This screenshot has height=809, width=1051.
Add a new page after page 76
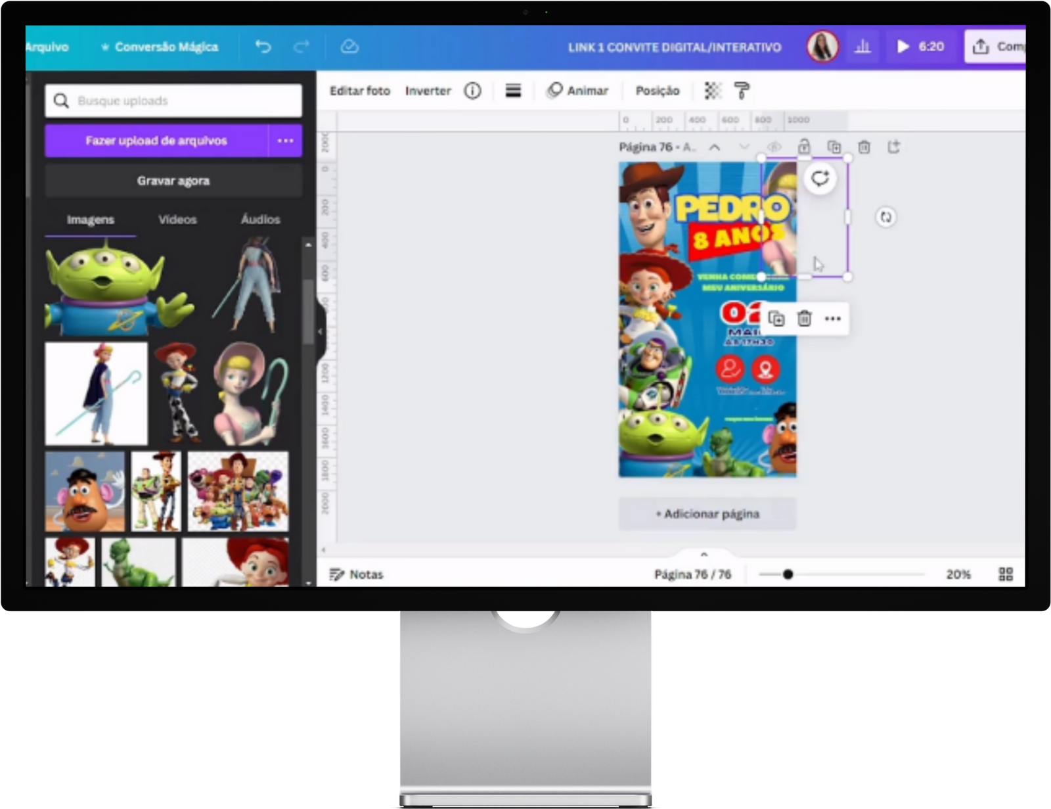pyautogui.click(x=893, y=147)
